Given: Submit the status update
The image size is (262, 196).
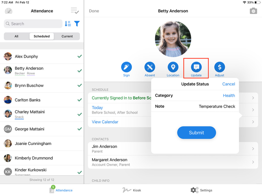Looking at the screenshot, I should (196, 132).
